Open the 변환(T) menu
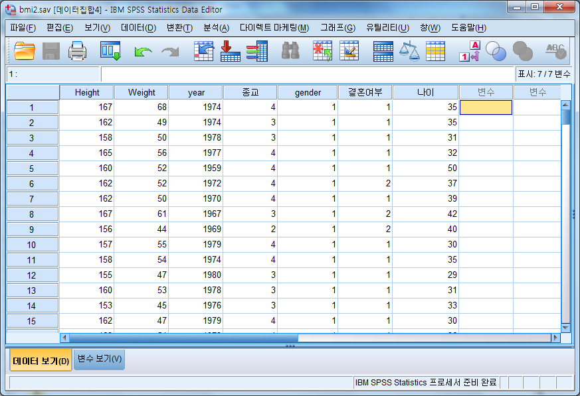Image resolution: width=580 pixels, height=396 pixels. [179, 28]
